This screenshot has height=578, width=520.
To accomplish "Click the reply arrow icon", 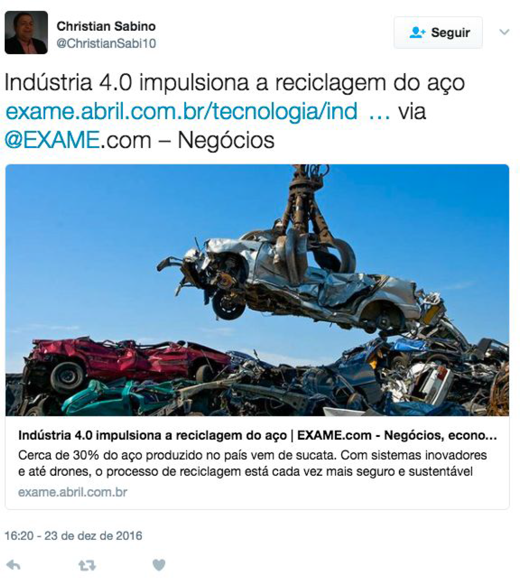I will point(13,565).
